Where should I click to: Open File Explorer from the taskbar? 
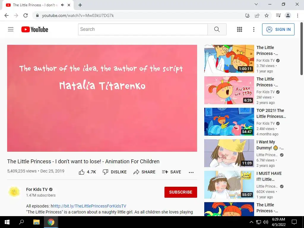click(36, 222)
